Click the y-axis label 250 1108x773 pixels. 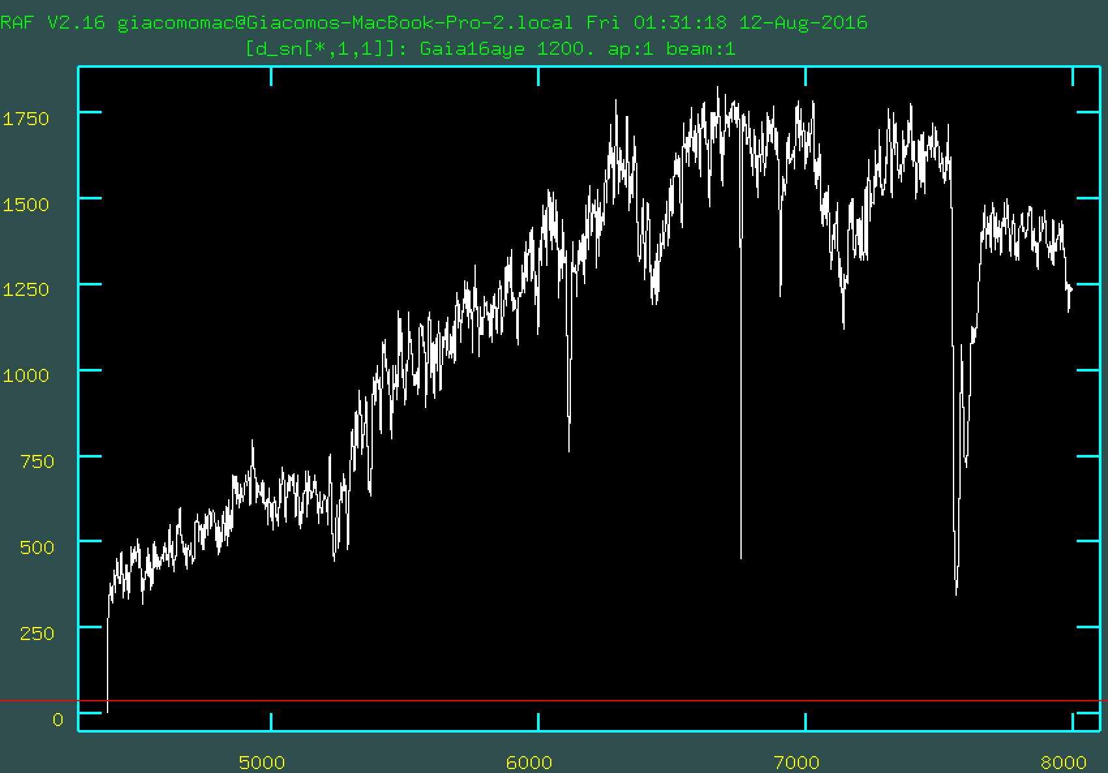[37, 633]
